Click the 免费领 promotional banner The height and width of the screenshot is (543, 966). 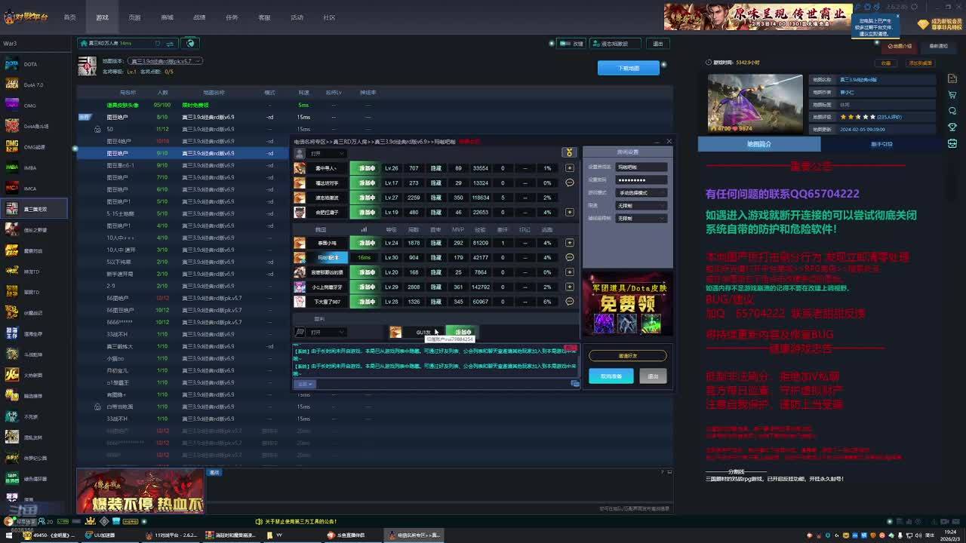click(627, 303)
